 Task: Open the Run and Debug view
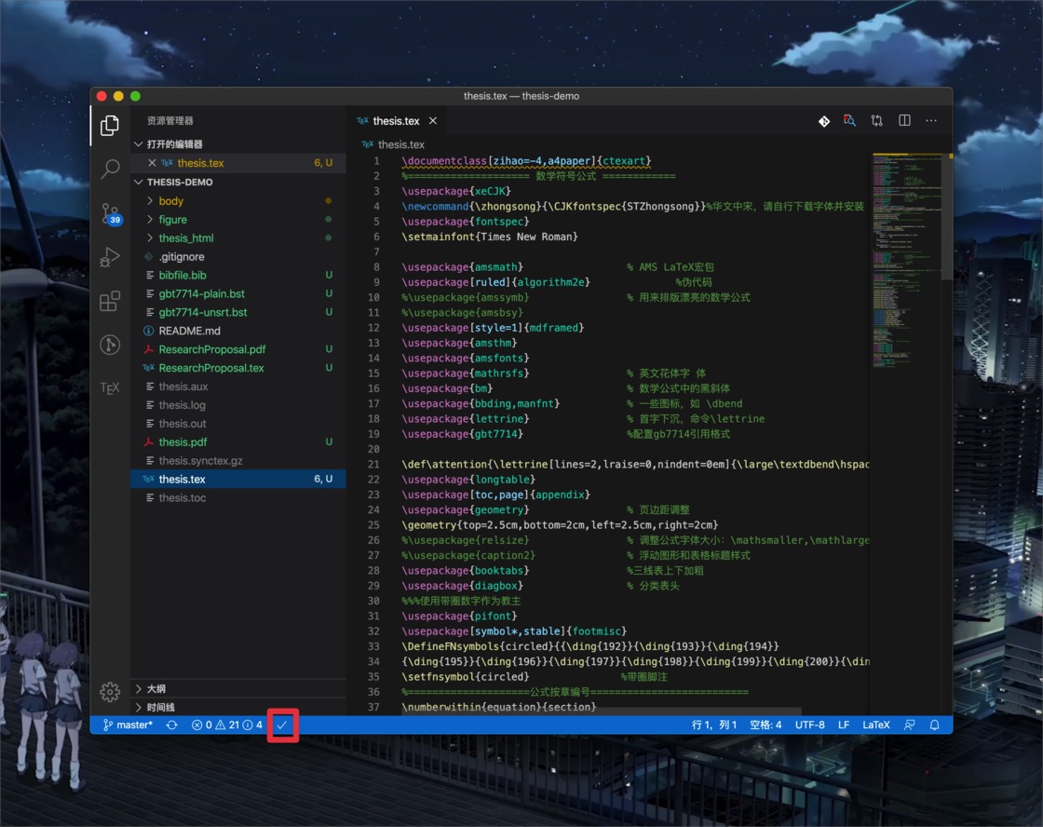point(110,257)
